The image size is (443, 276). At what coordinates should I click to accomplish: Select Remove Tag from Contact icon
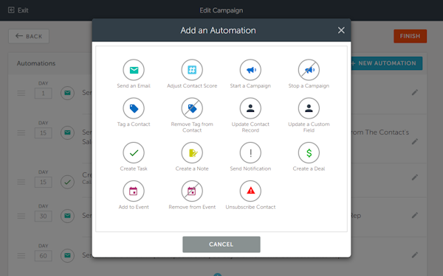click(192, 108)
